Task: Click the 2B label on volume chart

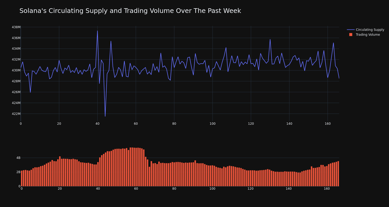Action: click(18, 172)
